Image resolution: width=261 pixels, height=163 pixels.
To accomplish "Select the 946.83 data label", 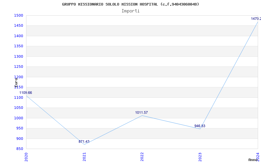I will pyautogui.click(x=200, y=126).
